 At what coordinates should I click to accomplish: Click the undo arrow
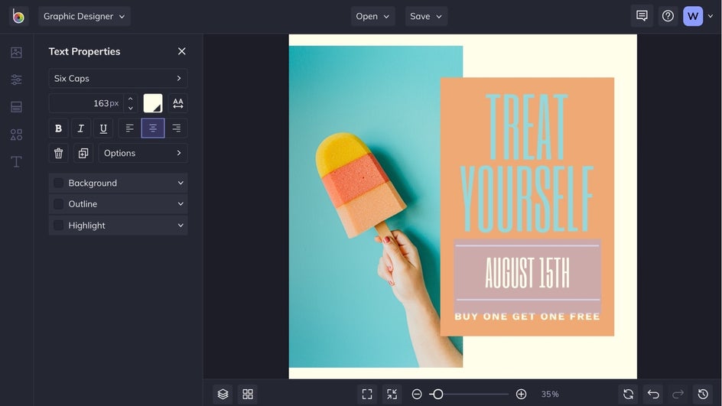point(652,394)
